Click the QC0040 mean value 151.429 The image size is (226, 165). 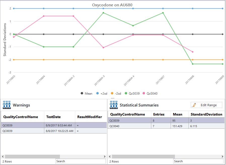tap(177, 126)
